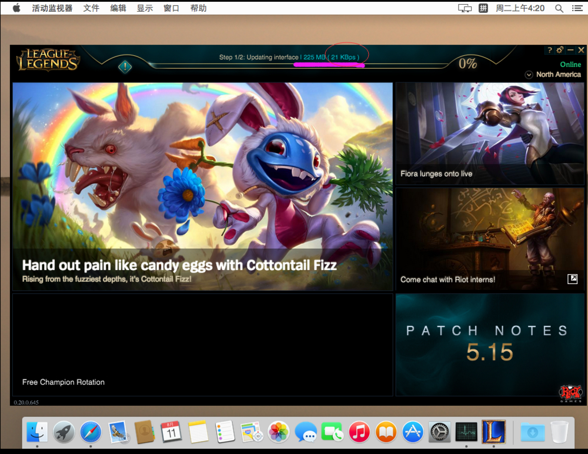Click the Riot Games logo
The image size is (588, 454).
click(x=570, y=393)
